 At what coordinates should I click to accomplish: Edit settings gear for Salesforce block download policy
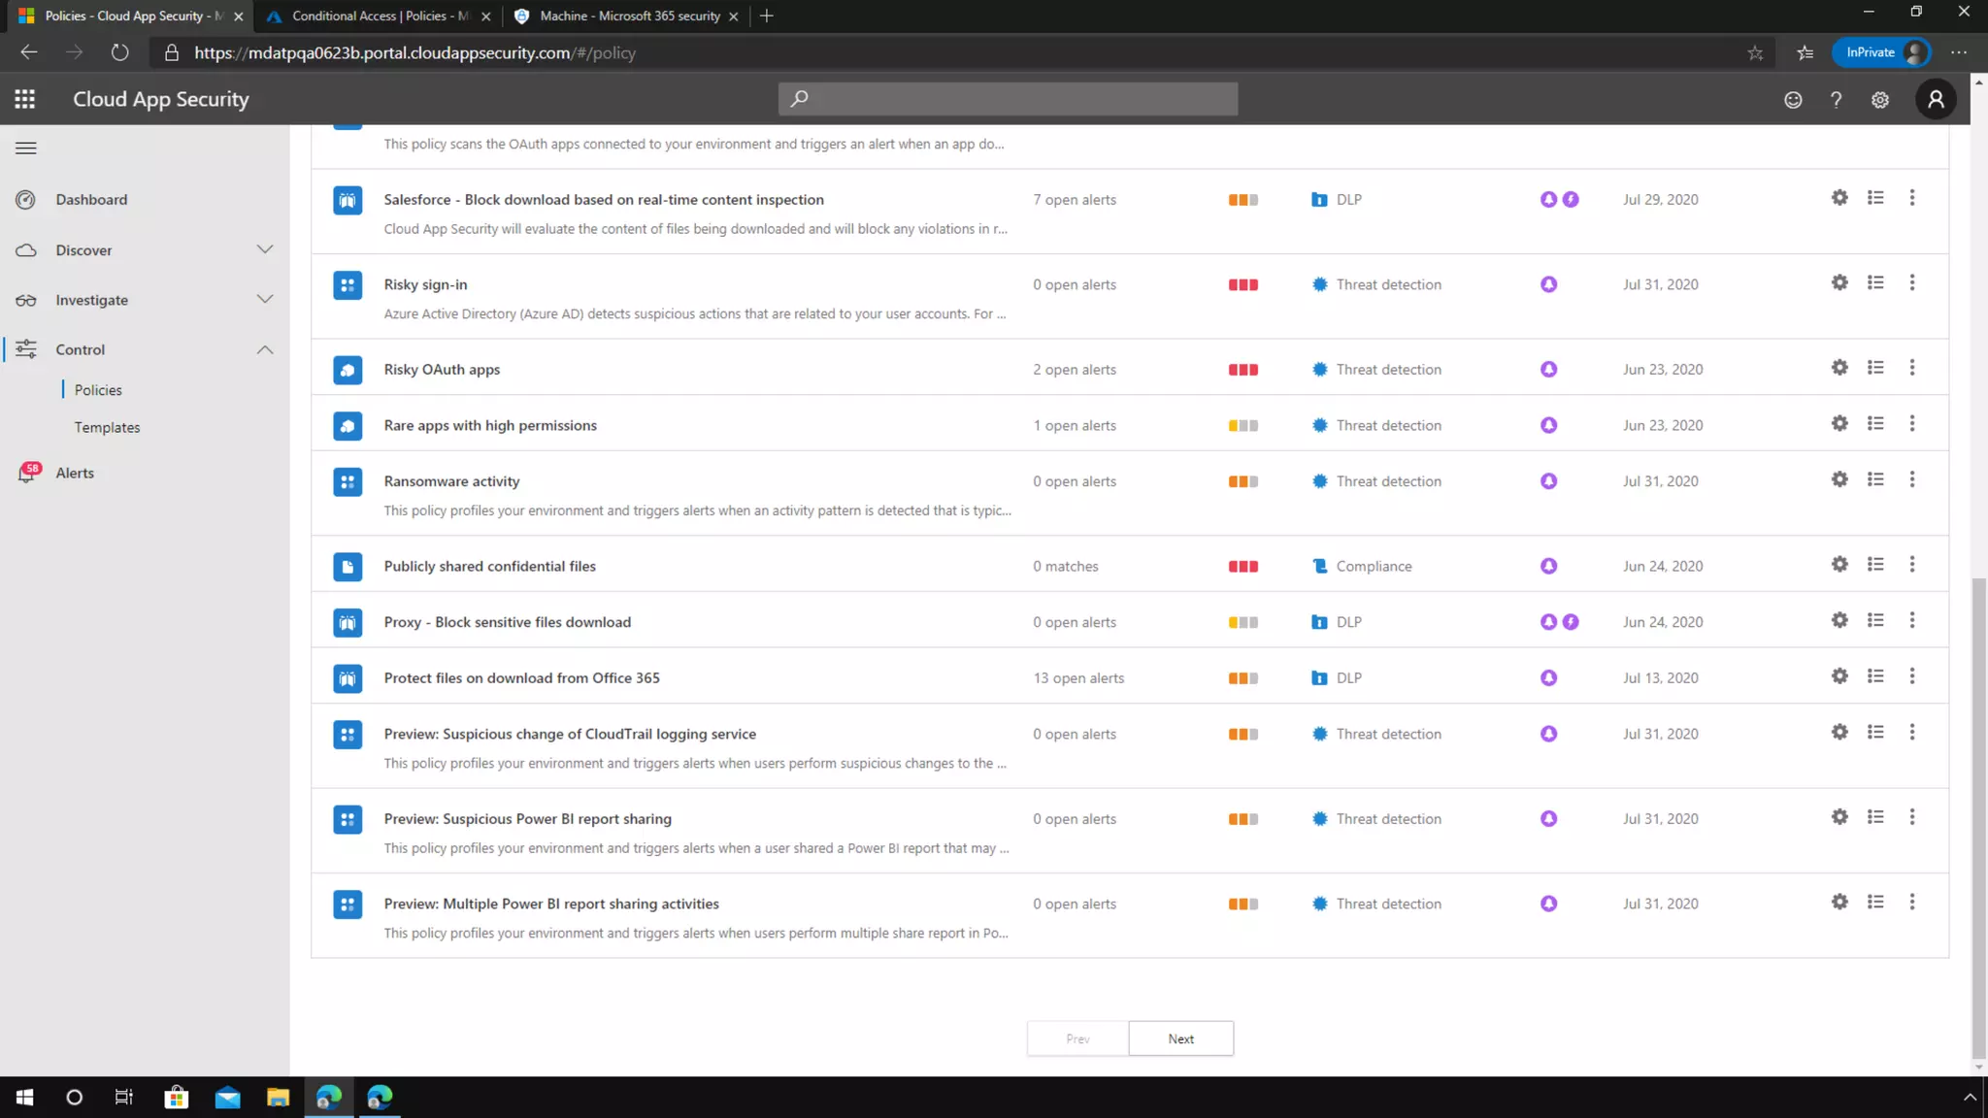pos(1839,198)
